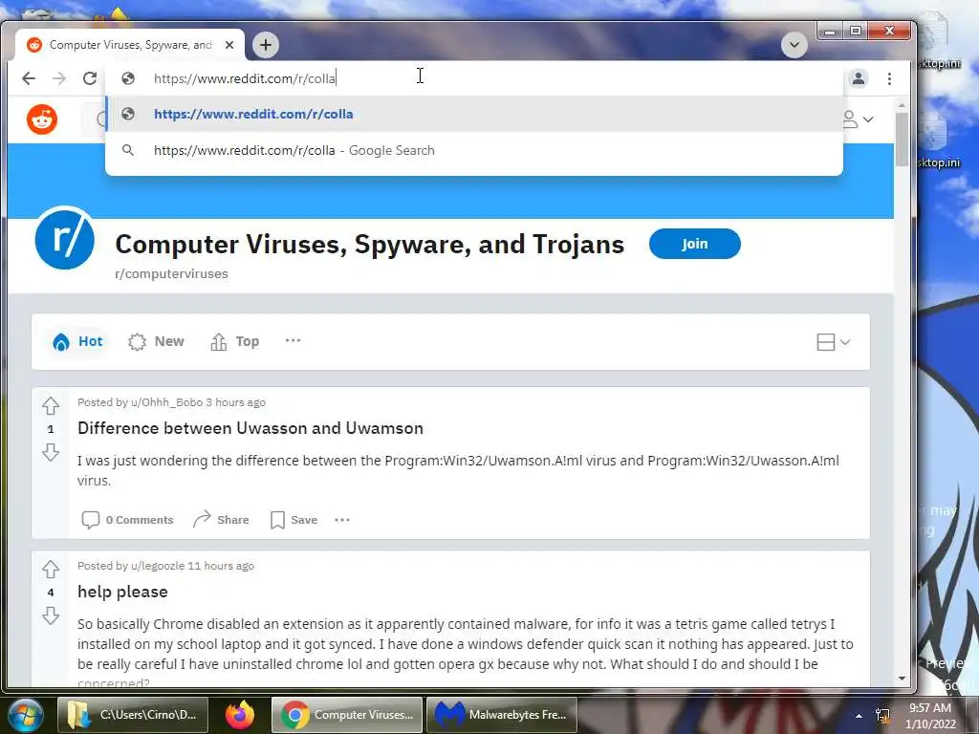Click the Chrome profile avatar icon
The height and width of the screenshot is (734, 979).
click(859, 78)
